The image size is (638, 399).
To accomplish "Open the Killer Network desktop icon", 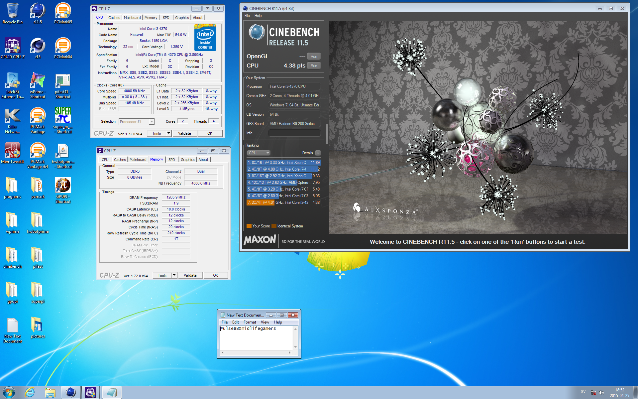I will click(x=12, y=120).
